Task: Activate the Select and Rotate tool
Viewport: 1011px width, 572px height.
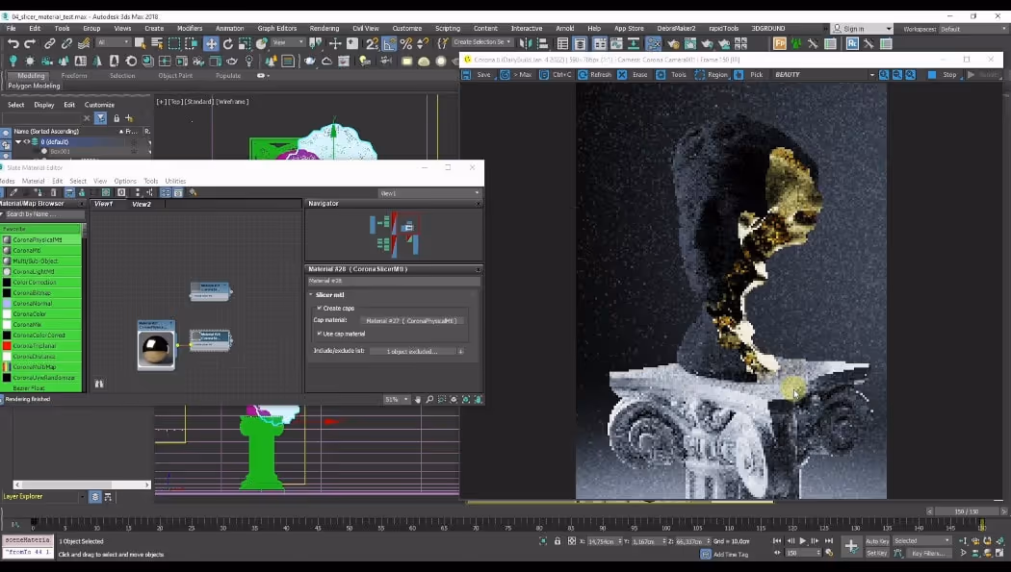Action: (227, 44)
